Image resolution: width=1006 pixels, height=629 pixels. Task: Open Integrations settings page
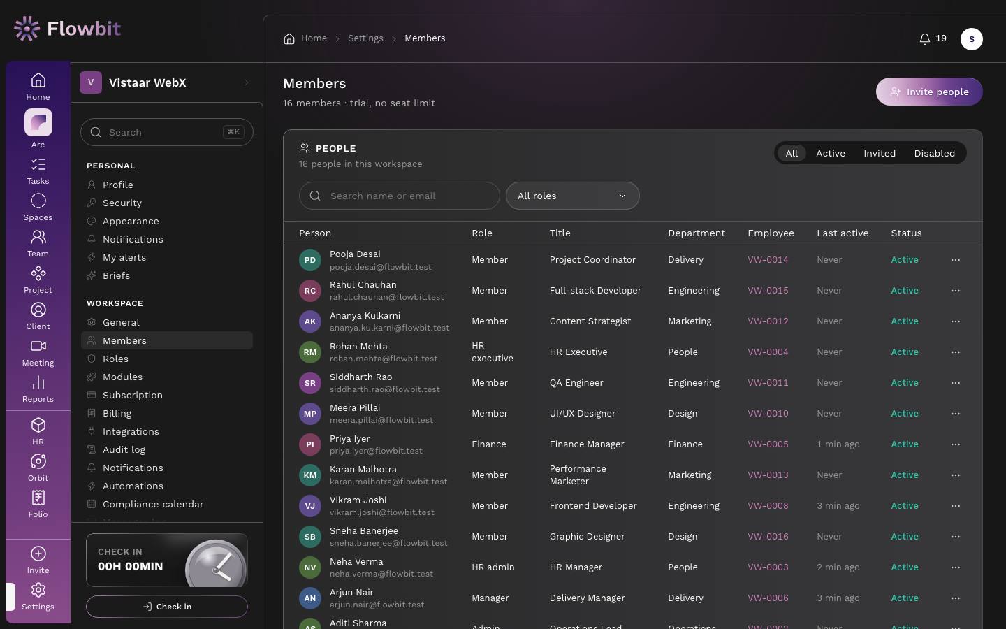pyautogui.click(x=167, y=431)
